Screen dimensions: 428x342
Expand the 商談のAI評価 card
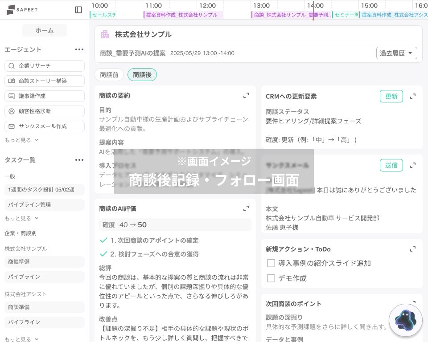[x=246, y=208]
